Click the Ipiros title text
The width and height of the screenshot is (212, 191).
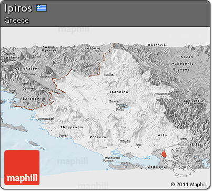tap(18, 8)
